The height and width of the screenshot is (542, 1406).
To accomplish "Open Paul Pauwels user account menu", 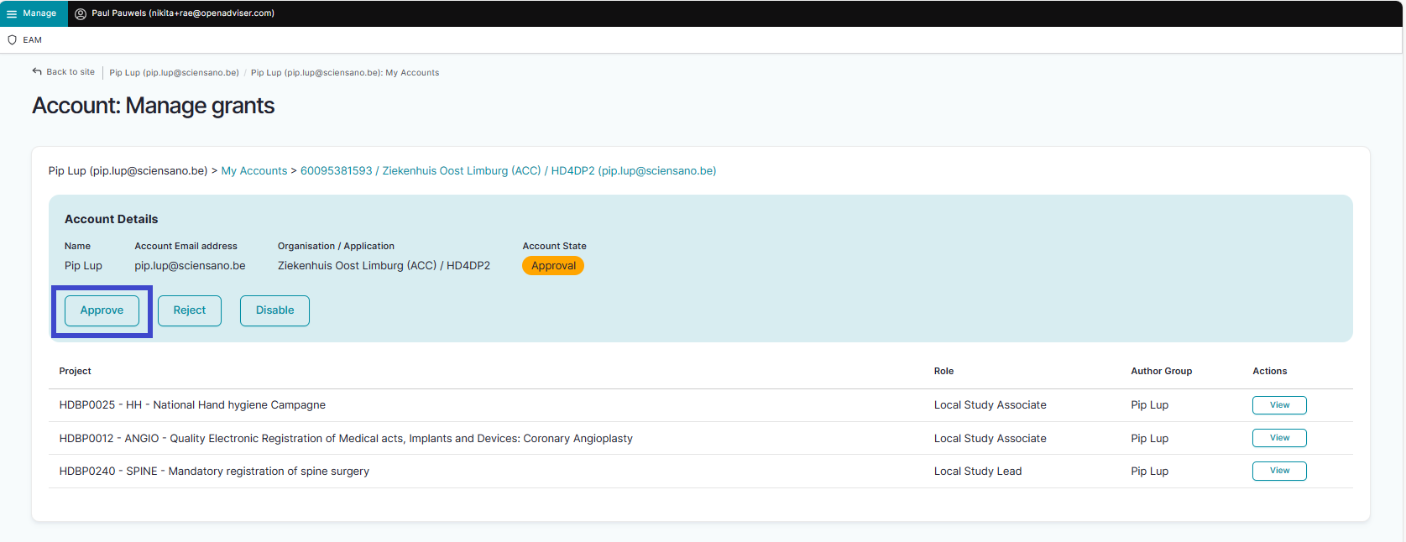I will tap(182, 13).
